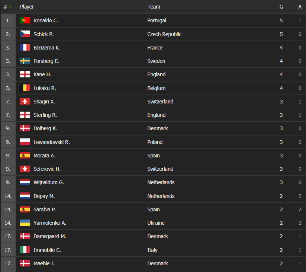Open Kane H. player profile
Screen dimensions: 306x272
point(42,74)
